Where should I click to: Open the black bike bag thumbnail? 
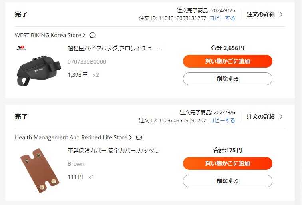tap(38, 67)
